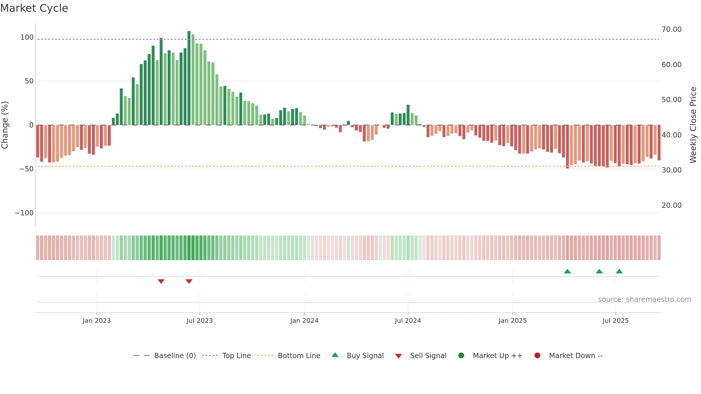Click the −100 tick on the left axis
Viewport: 701px width, 394px height.
point(24,213)
